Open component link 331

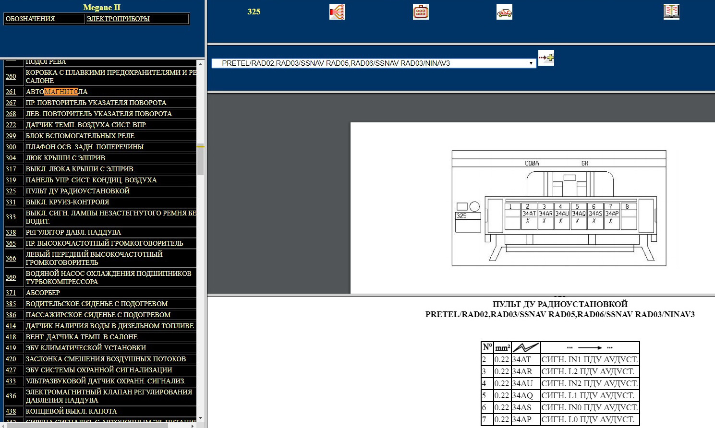[11, 202]
